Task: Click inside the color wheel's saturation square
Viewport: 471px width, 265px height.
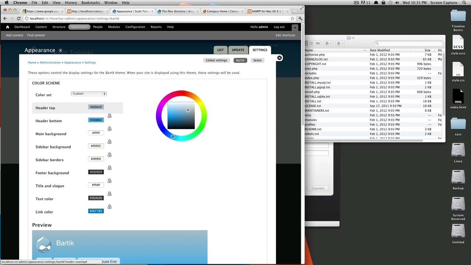Action: pos(181,116)
